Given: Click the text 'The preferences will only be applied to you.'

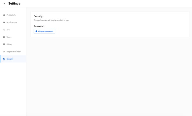Looking at the screenshot, I should coord(51,20).
